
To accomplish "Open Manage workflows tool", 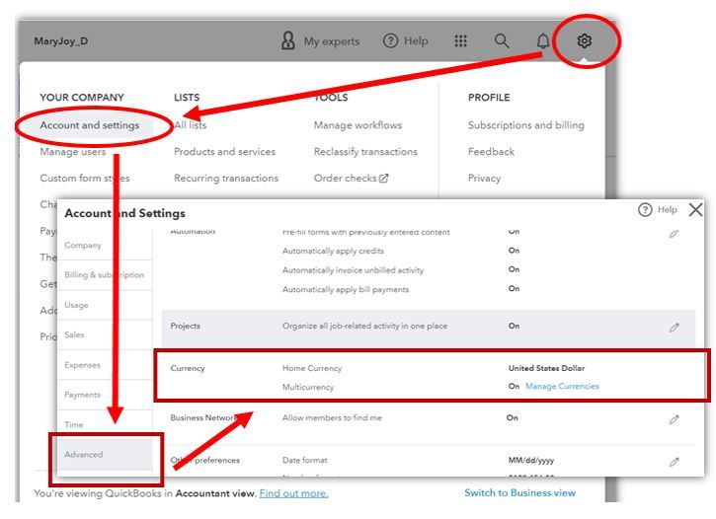I will 358,125.
